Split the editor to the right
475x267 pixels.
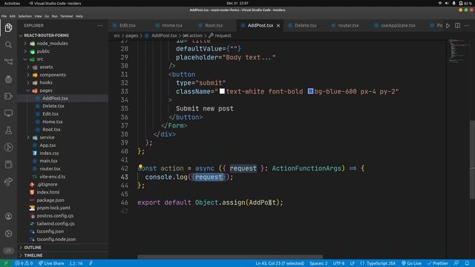point(457,26)
